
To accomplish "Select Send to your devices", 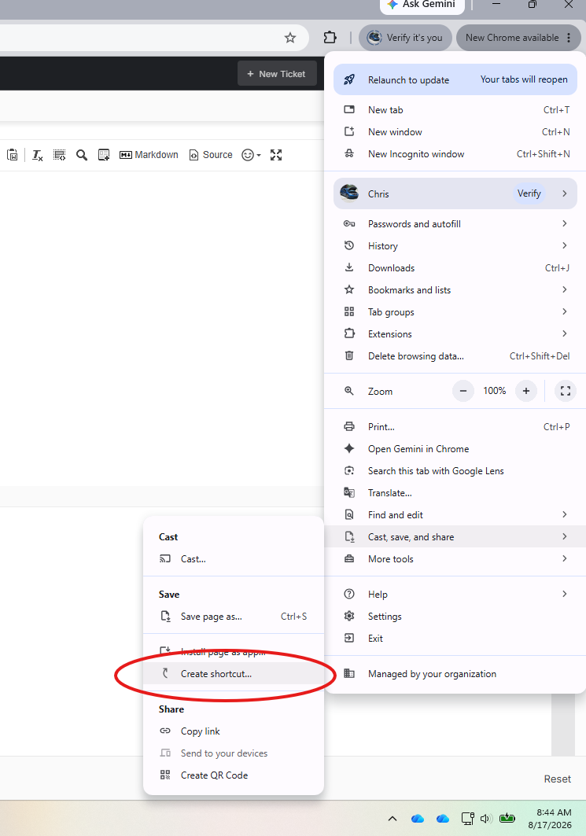I will pyautogui.click(x=234, y=753).
